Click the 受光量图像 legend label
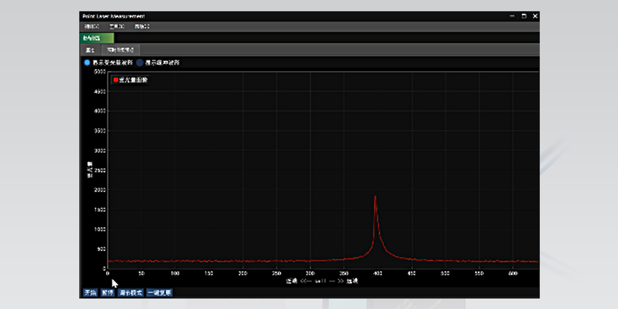618x309 pixels. pyautogui.click(x=133, y=80)
